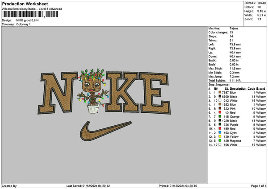Click the Min Stitch value '0.3 mm'
Viewport: 268px width, 189px height.
coord(234,73)
